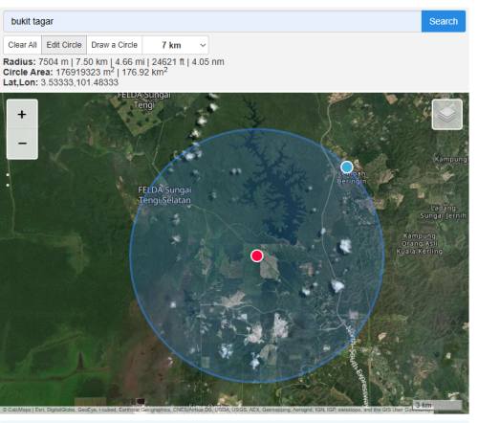The width and height of the screenshot is (478, 423).
Task: Click the Search button
Action: point(444,21)
